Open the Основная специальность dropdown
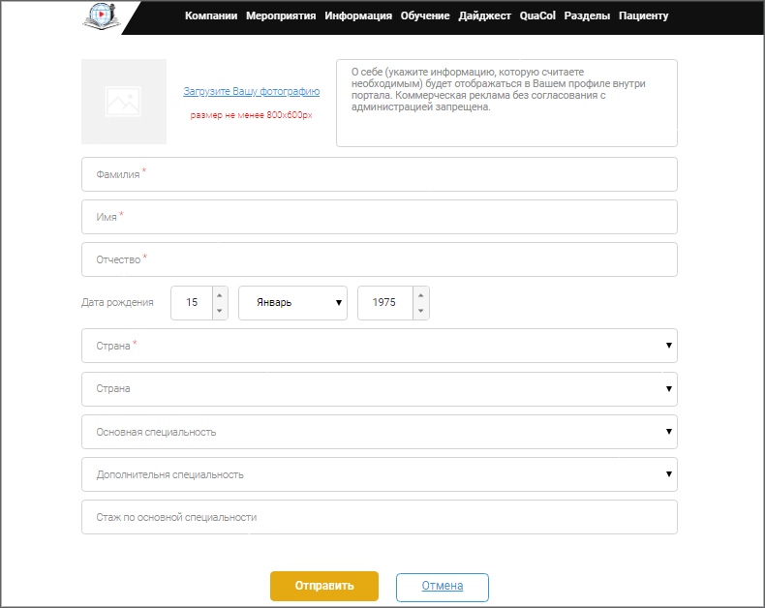The width and height of the screenshot is (765, 608). pyautogui.click(x=379, y=432)
